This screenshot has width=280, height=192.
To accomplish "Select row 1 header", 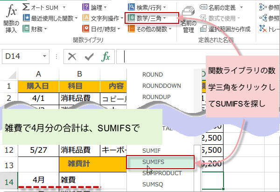I will pyautogui.click(x=9, y=86).
